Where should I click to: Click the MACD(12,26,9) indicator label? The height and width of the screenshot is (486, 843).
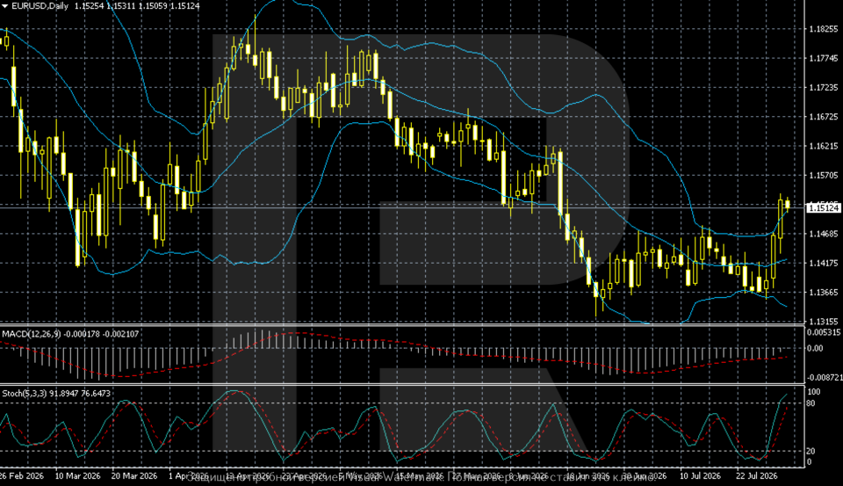point(32,334)
